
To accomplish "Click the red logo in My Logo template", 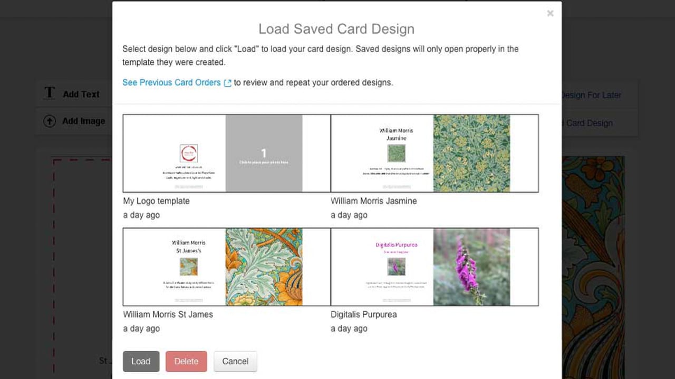I will click(188, 153).
